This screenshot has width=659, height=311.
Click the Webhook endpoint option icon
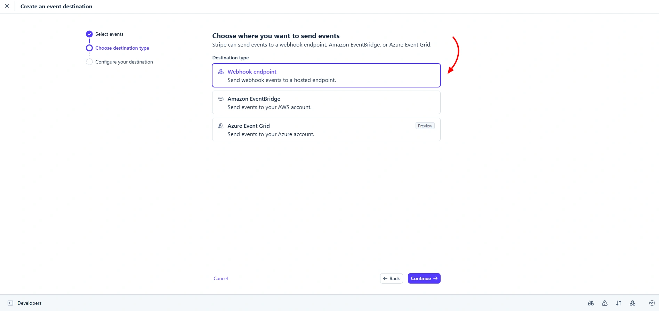click(221, 72)
